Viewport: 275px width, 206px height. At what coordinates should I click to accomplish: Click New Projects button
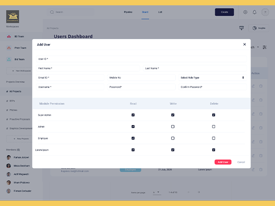coord(19,139)
